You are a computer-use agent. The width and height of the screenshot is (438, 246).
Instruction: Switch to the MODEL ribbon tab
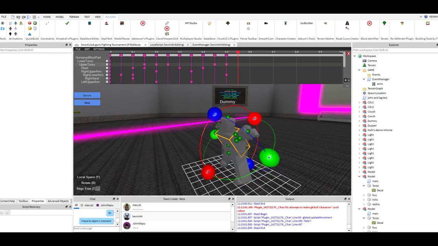(x=60, y=17)
